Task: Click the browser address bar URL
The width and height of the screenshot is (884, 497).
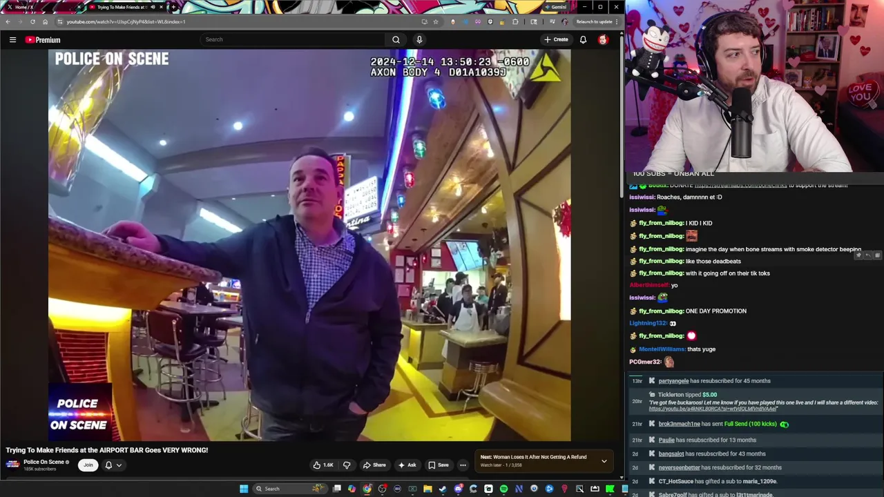Action: 126,21
